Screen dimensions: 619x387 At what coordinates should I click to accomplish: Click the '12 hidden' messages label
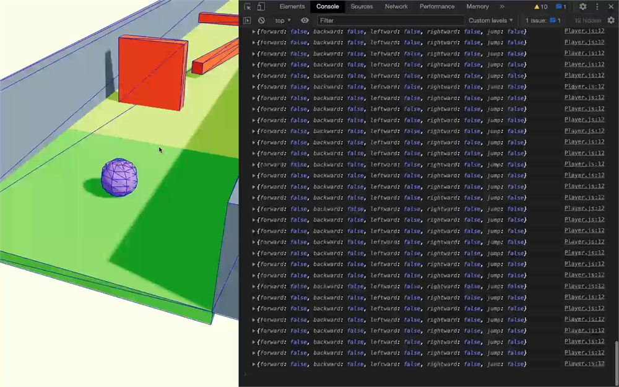(588, 20)
